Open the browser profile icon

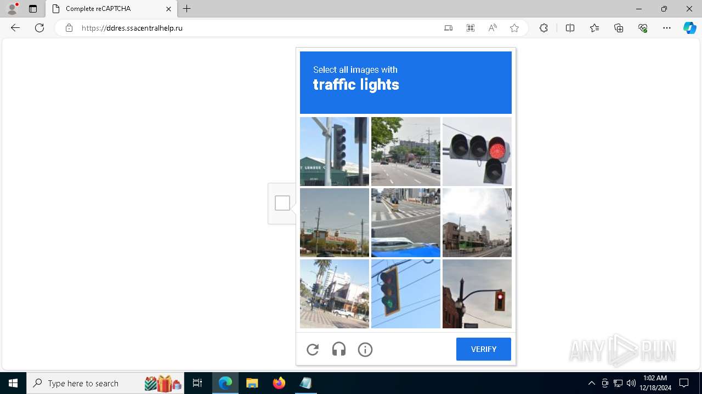(12, 9)
